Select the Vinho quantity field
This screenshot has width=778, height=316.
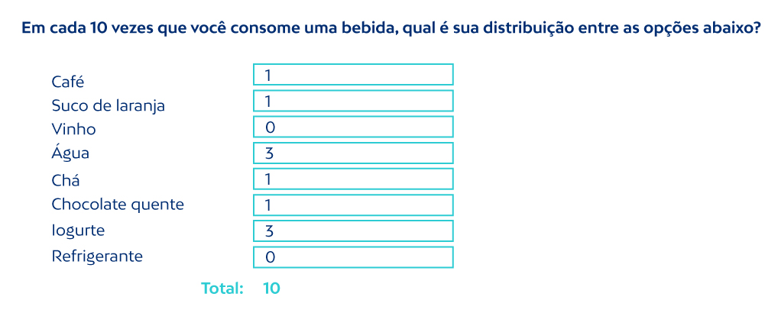coord(353,127)
